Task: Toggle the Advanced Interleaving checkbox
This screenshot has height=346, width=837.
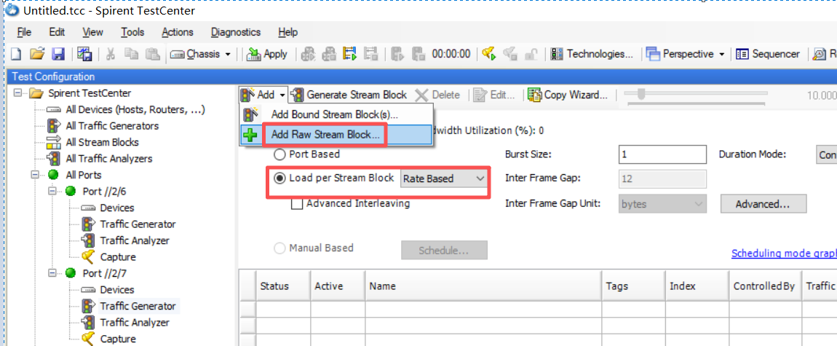Action: click(298, 203)
